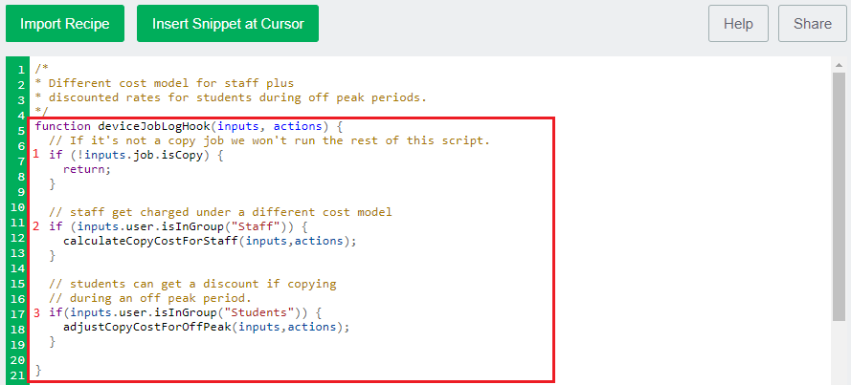The height and width of the screenshot is (385, 851).
Task: Click comment '// staff get charged under a different cost model'
Action: (220, 212)
